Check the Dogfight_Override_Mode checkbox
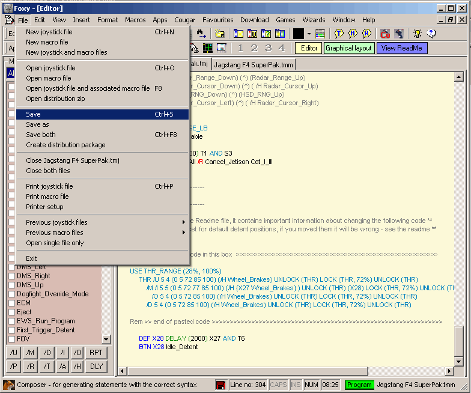 tap(11, 294)
